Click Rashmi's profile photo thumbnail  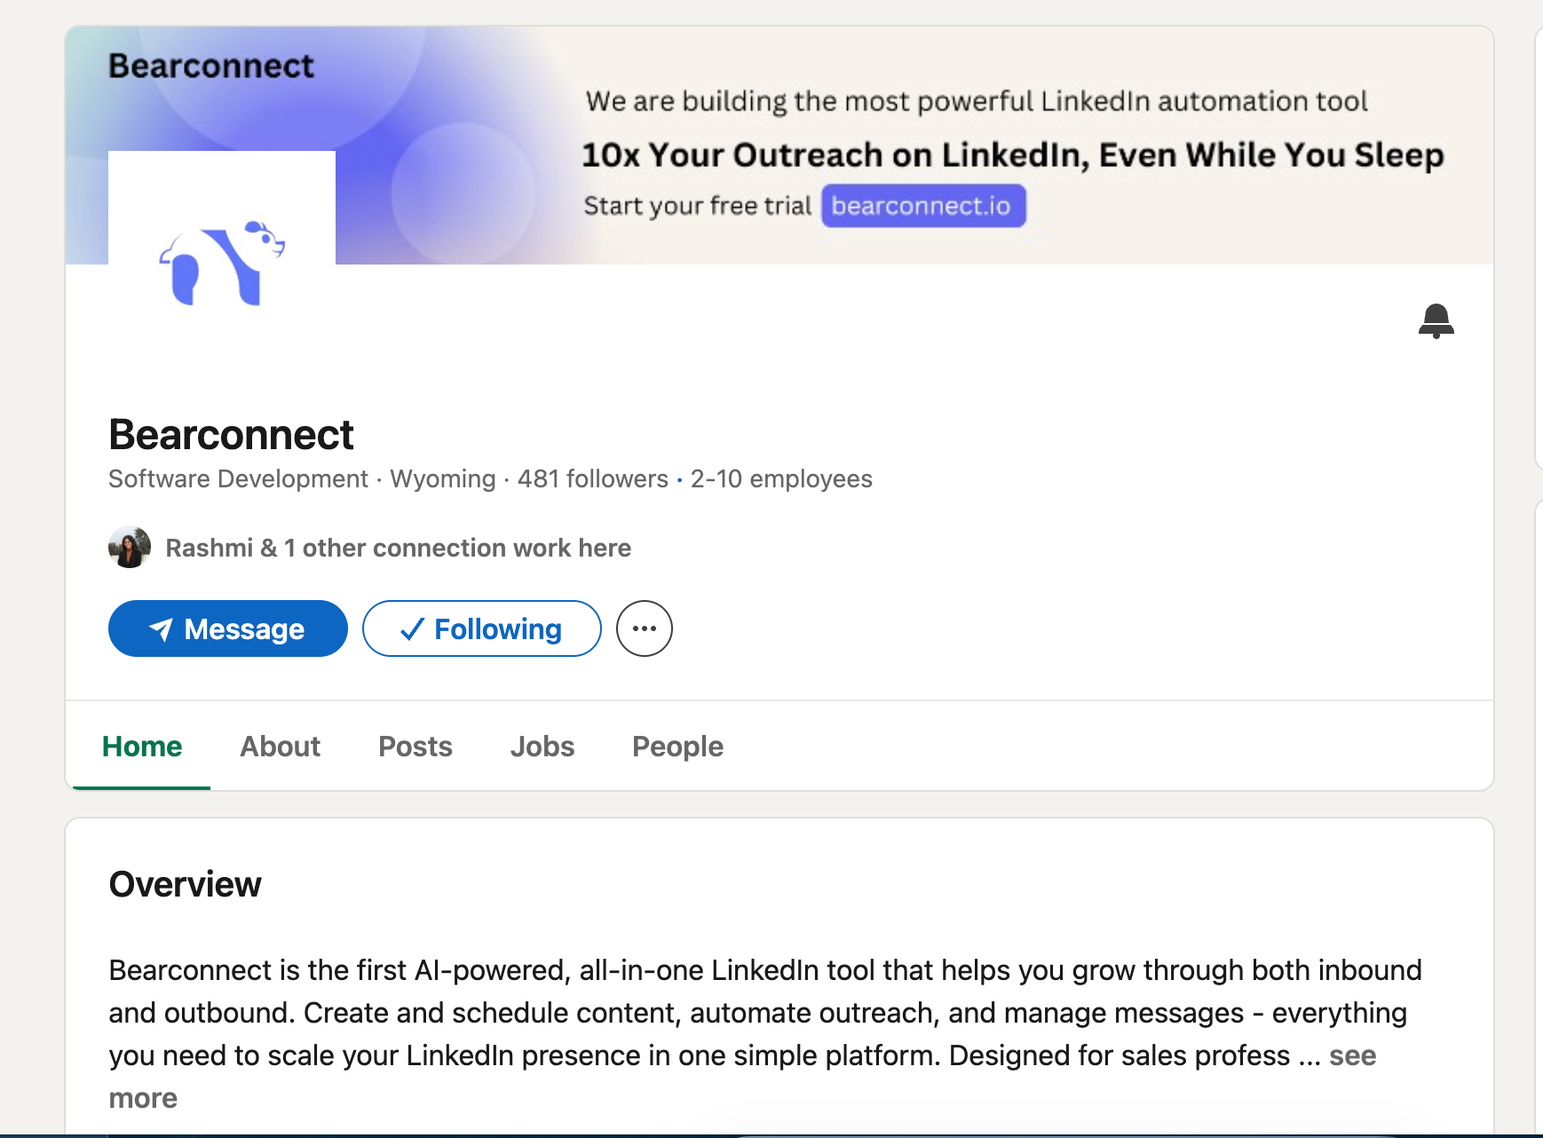(x=130, y=547)
